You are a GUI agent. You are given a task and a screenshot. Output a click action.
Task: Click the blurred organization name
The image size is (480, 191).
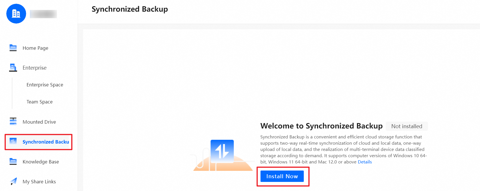click(43, 14)
